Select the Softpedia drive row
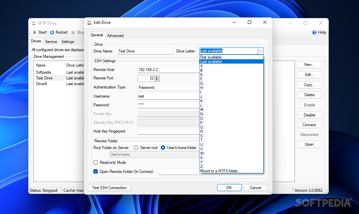Viewport: 359px width, 214px height. 59,72
